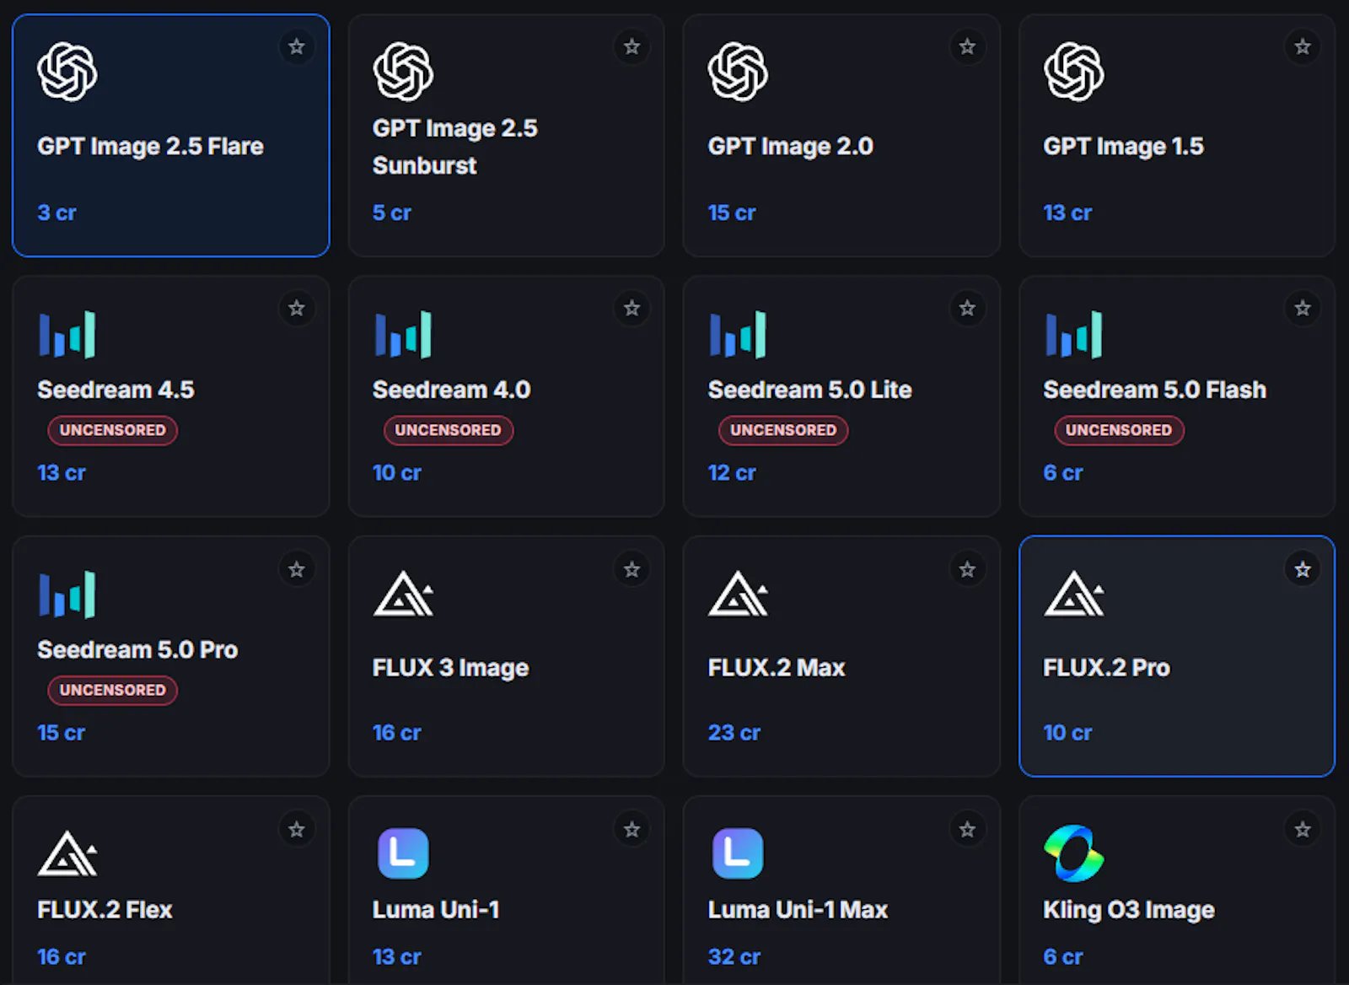Click the Kling O3 Image swirl logo
The image size is (1349, 985).
point(1073,853)
